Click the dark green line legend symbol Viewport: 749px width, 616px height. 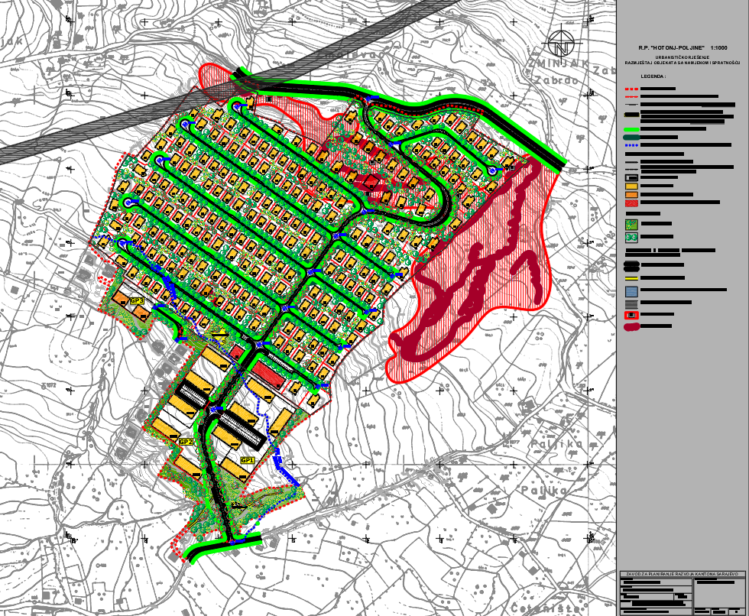click(x=631, y=138)
